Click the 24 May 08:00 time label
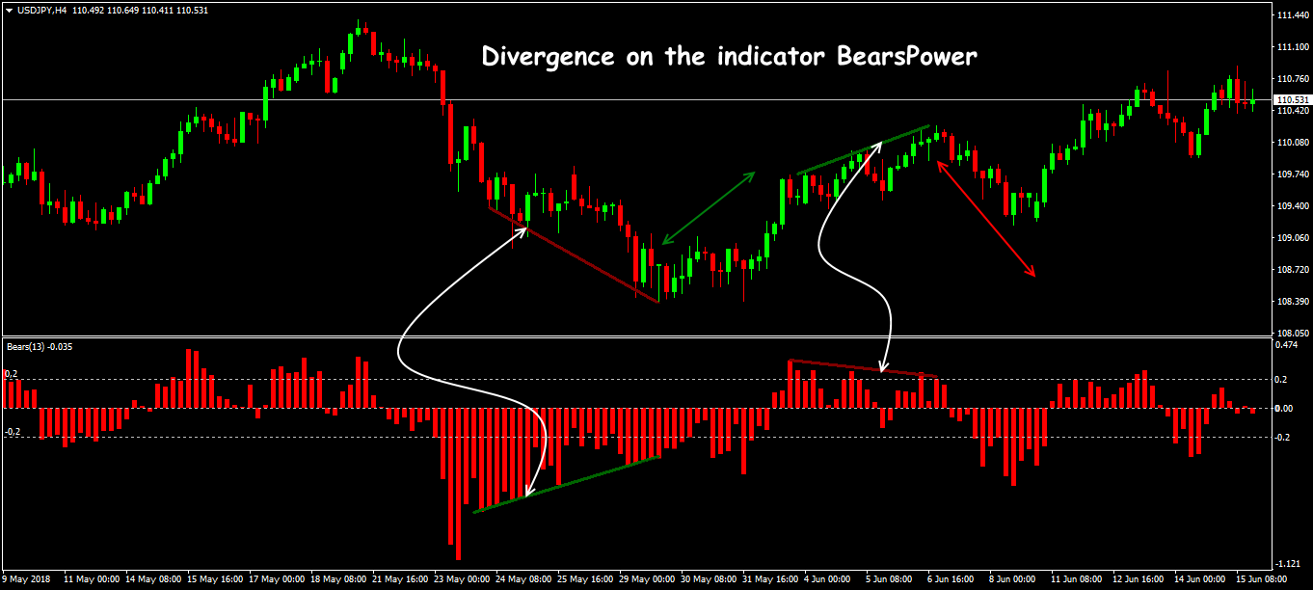 [x=524, y=580]
